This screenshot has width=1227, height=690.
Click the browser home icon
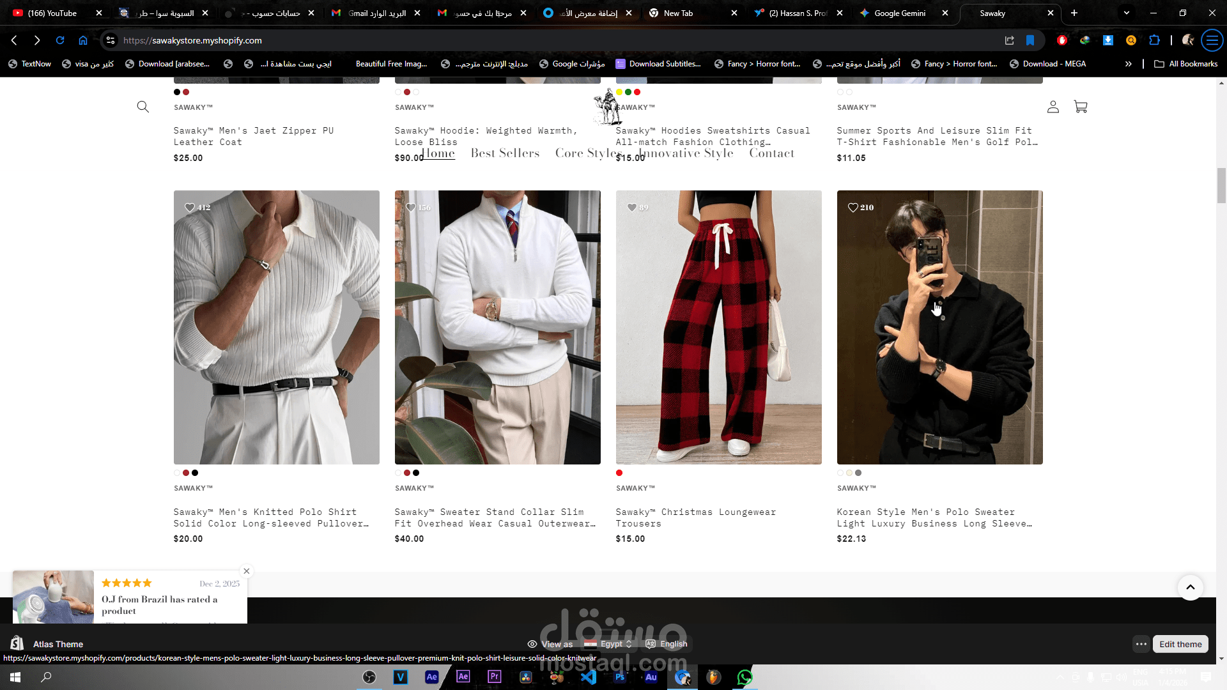click(83, 40)
